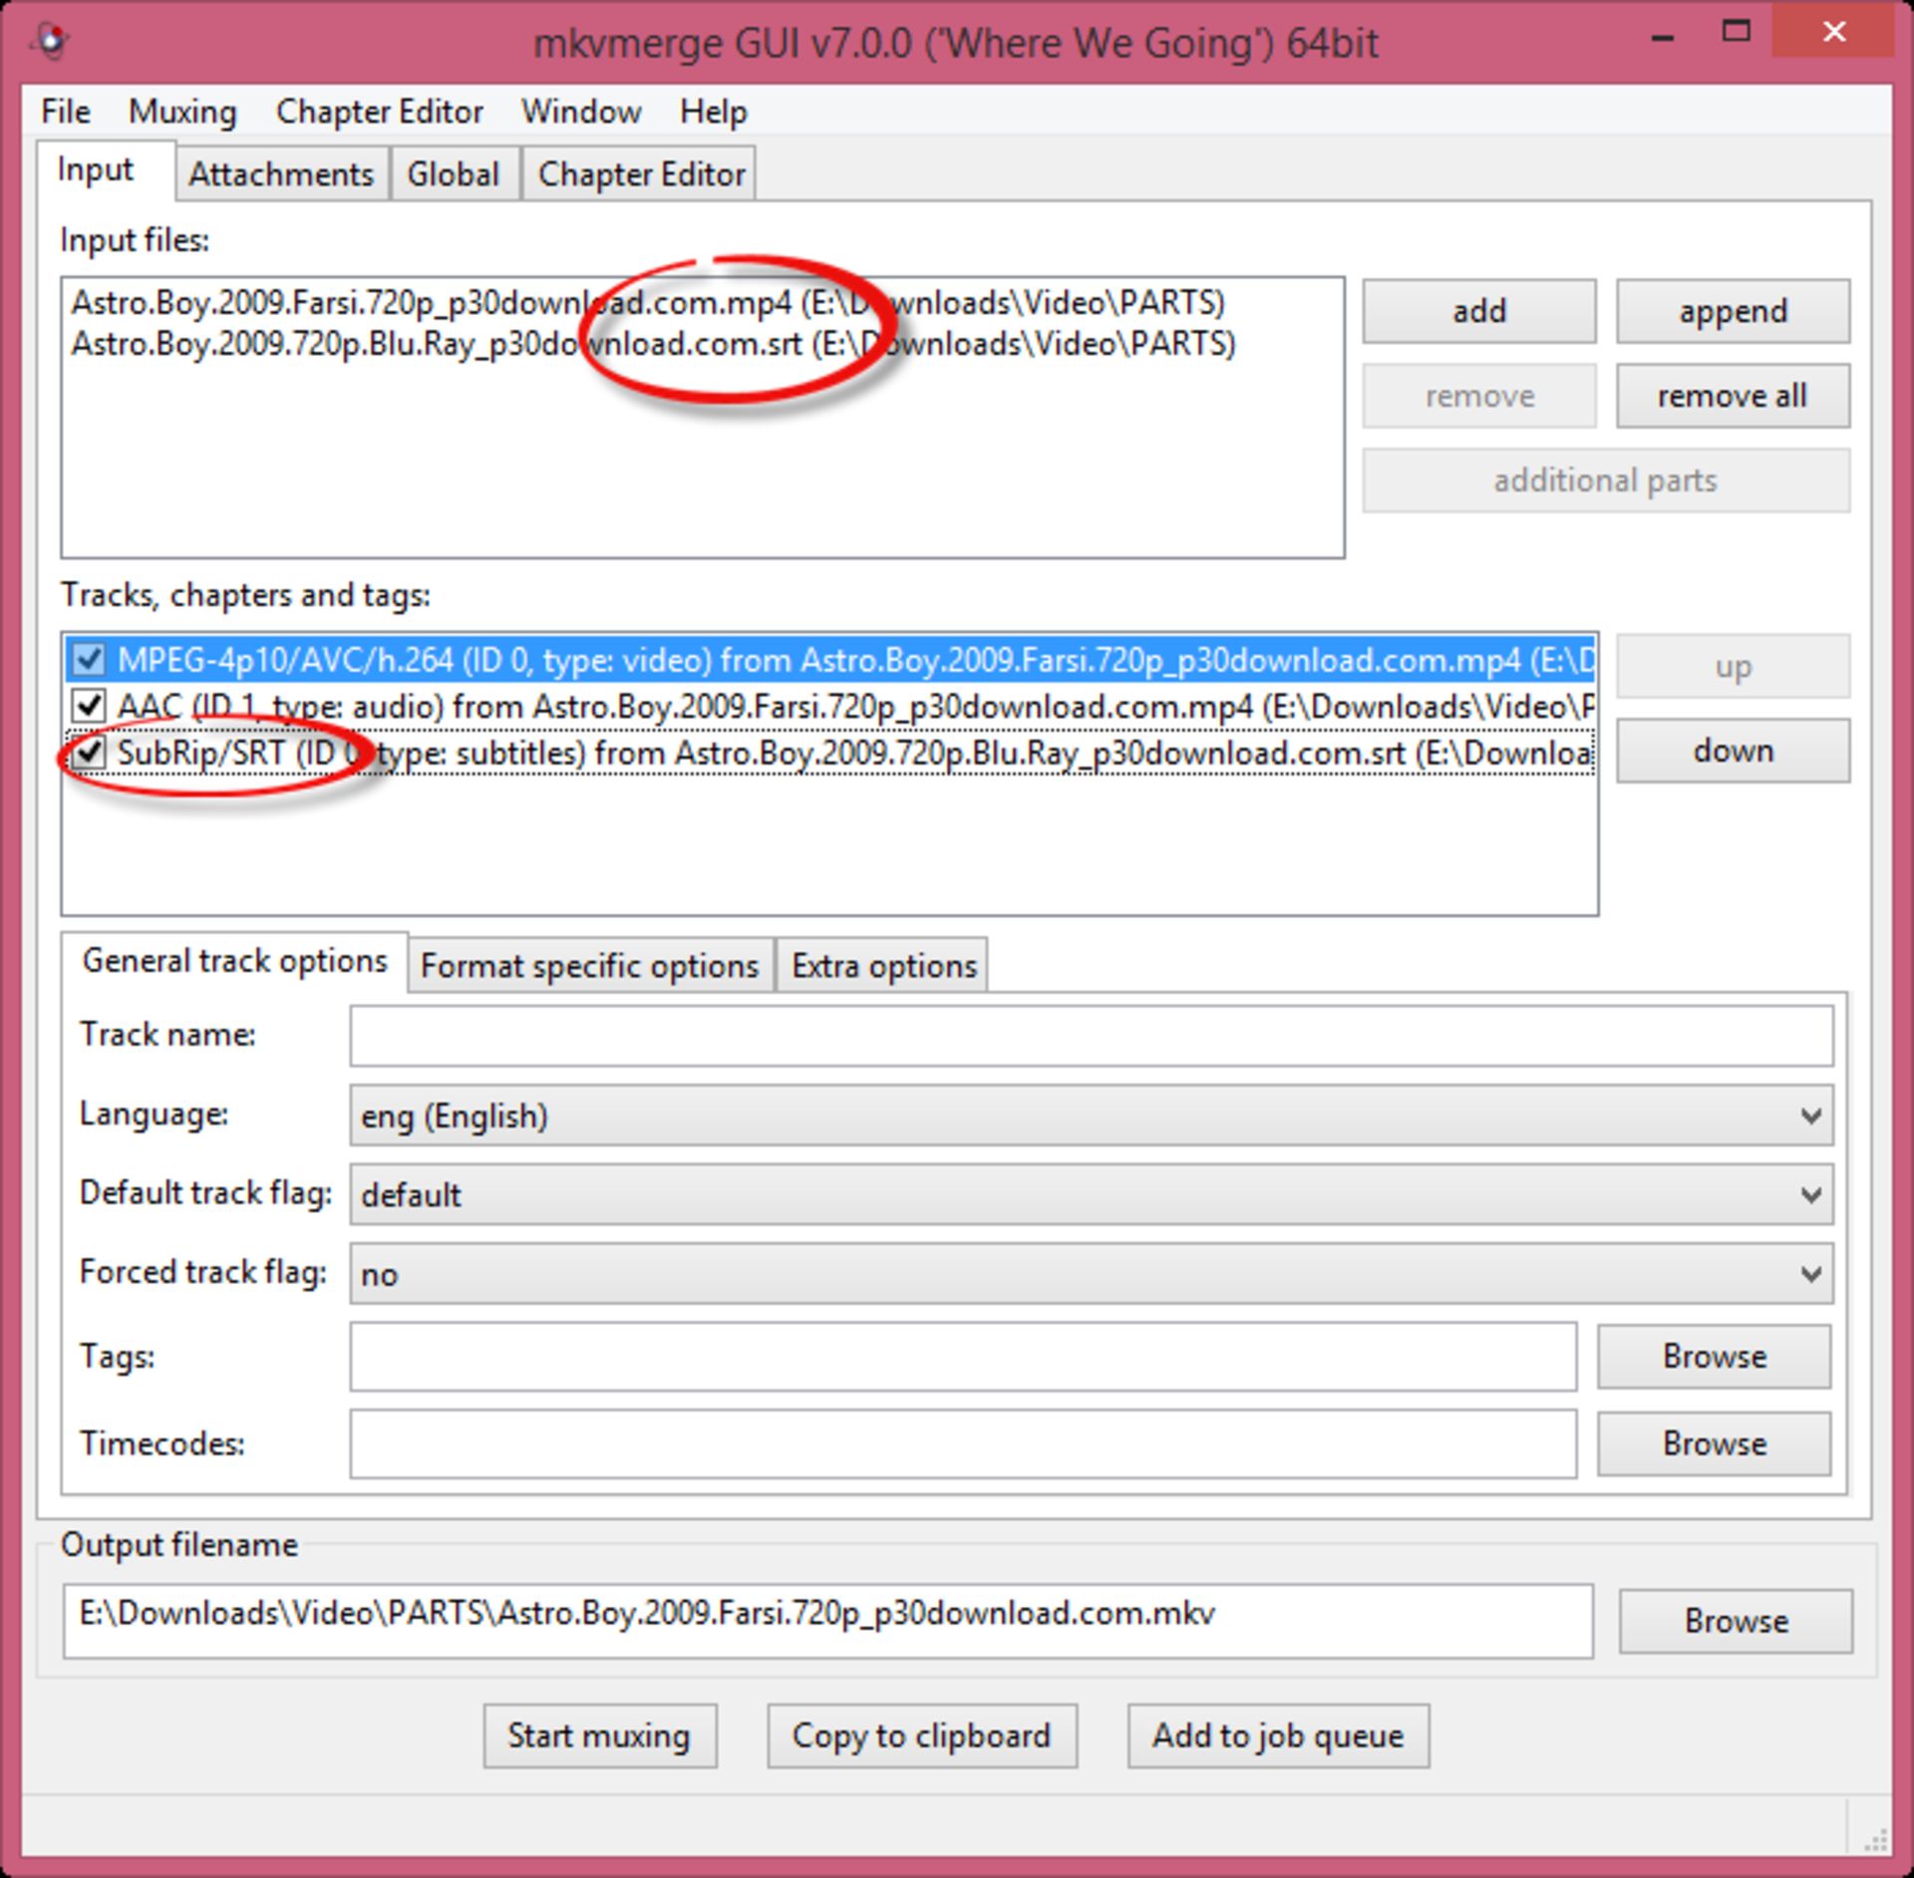Switch to the Attachments tab
Viewport: 1914px width, 1878px height.
(281, 174)
